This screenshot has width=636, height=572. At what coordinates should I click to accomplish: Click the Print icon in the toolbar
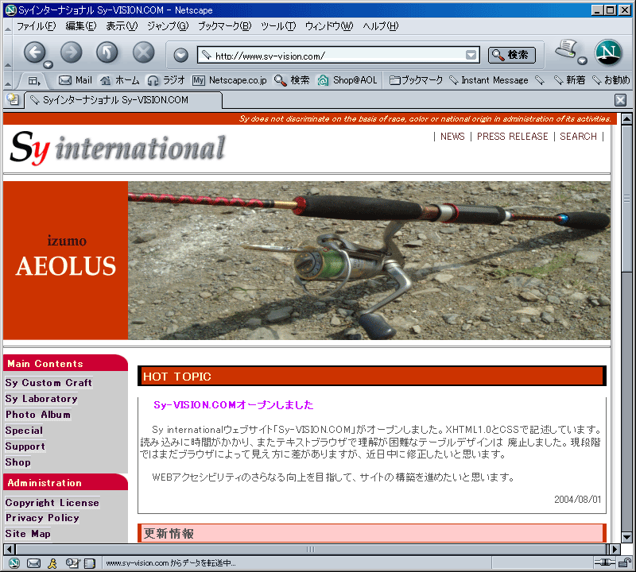(x=566, y=49)
